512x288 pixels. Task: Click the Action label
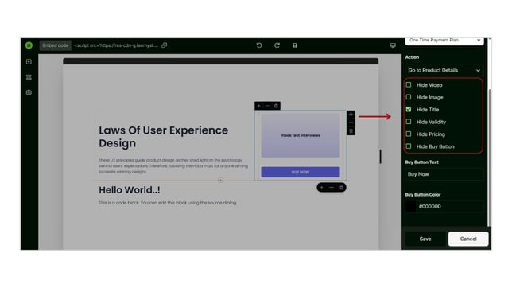click(412, 57)
